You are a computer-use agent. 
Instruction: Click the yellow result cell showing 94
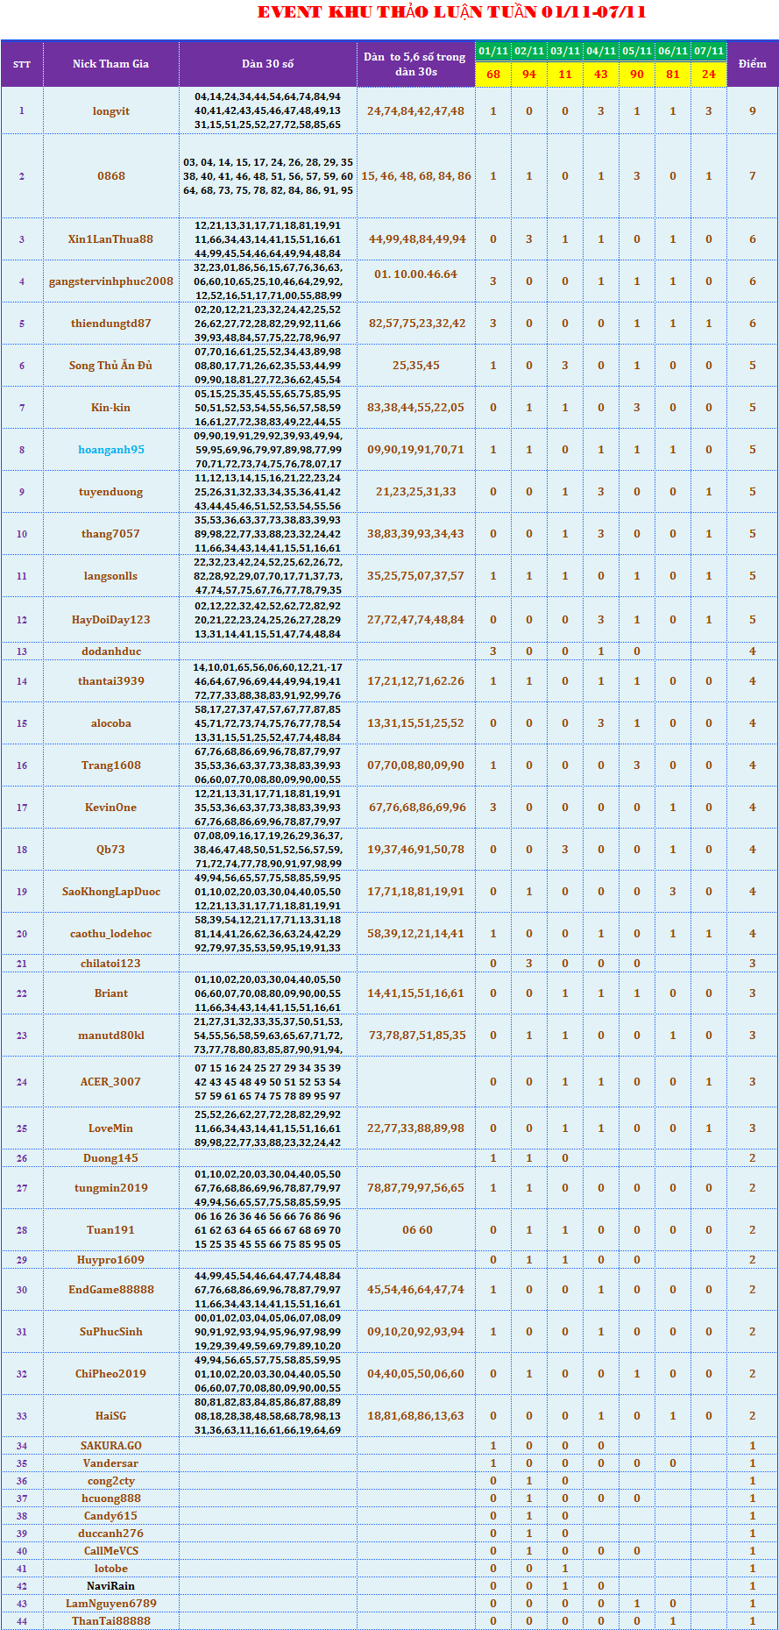coord(529,75)
